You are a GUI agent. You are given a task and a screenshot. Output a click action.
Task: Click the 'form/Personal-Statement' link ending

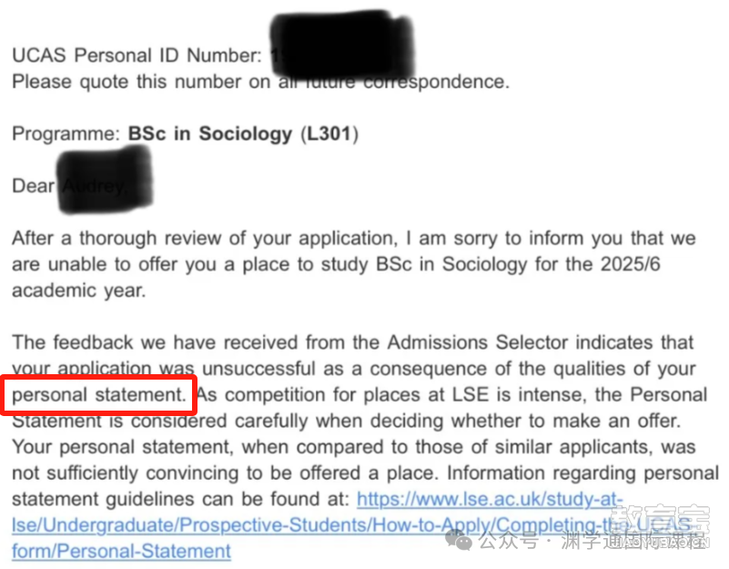coord(121,552)
